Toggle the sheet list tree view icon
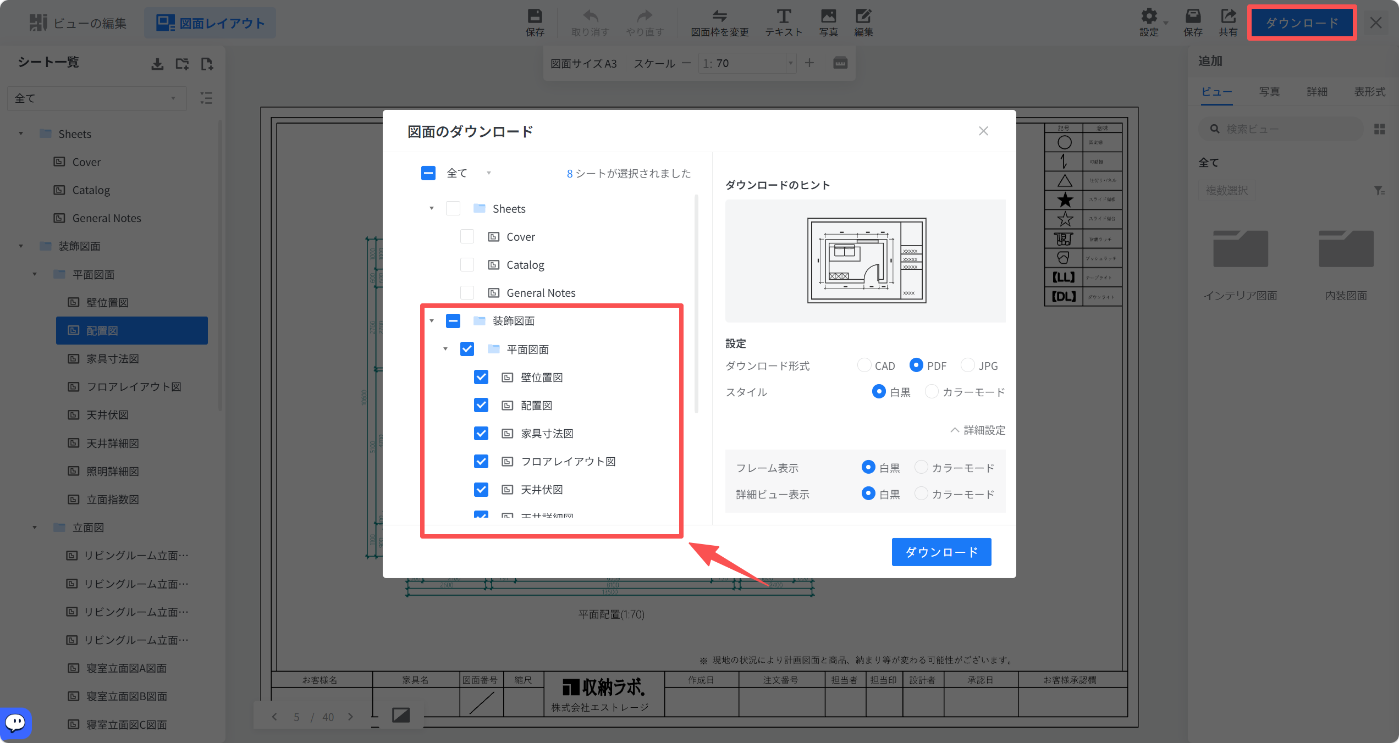 click(x=206, y=98)
